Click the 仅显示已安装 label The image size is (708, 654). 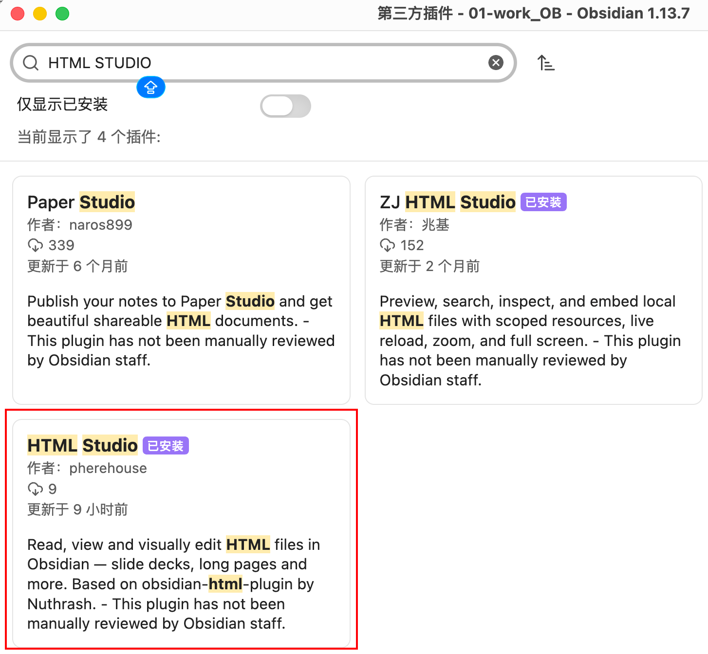pos(62,104)
